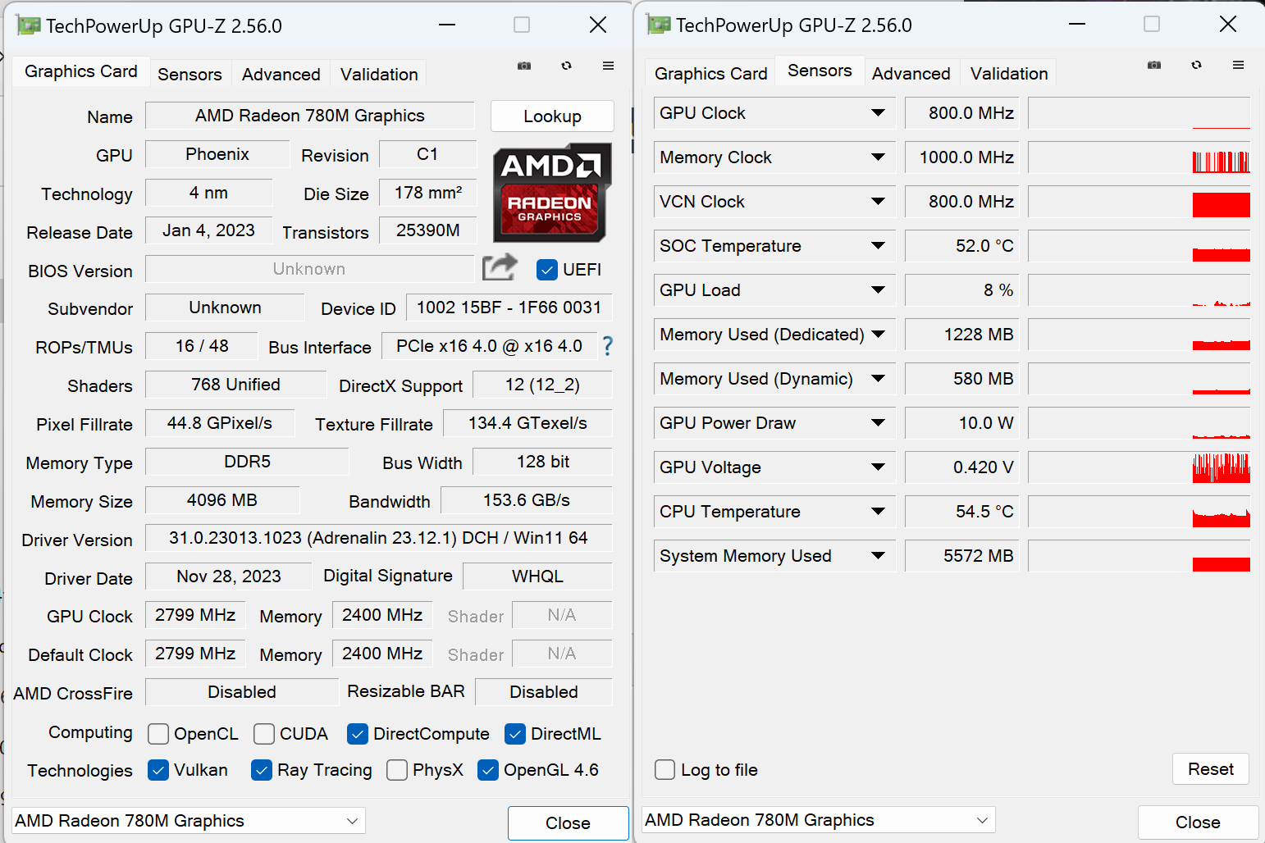Click the screenshot camera icon in left GPU-Z window
This screenshot has height=843, width=1265.
pyautogui.click(x=524, y=66)
